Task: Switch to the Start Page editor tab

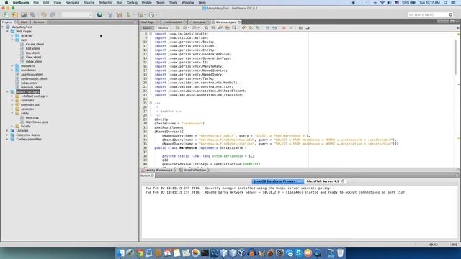Action: [x=148, y=22]
